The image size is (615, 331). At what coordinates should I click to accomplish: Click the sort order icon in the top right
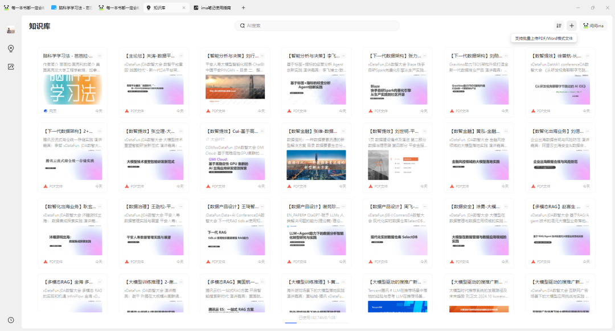(x=559, y=26)
